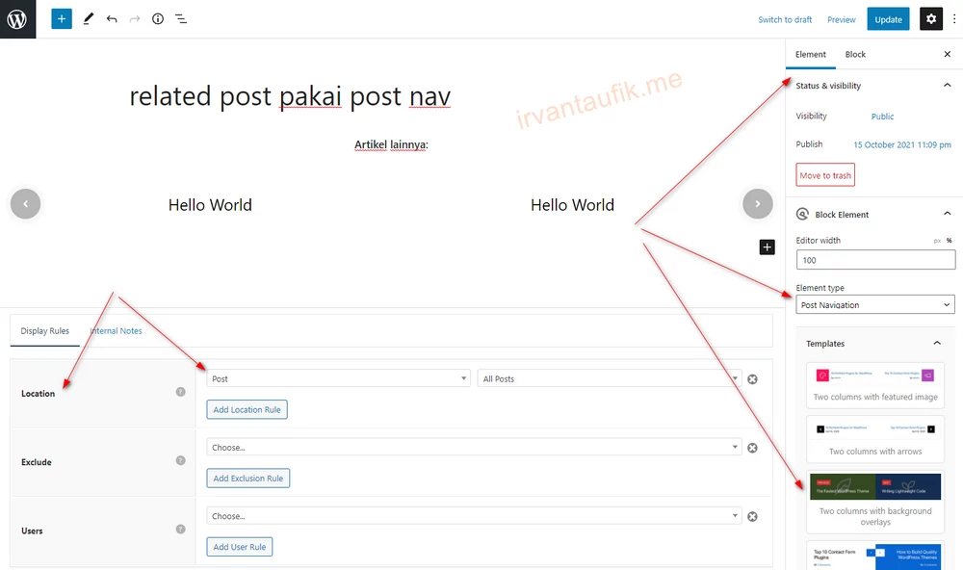Choose Two columns with featured image template
Screen dimensions: 963x570
click(x=875, y=385)
